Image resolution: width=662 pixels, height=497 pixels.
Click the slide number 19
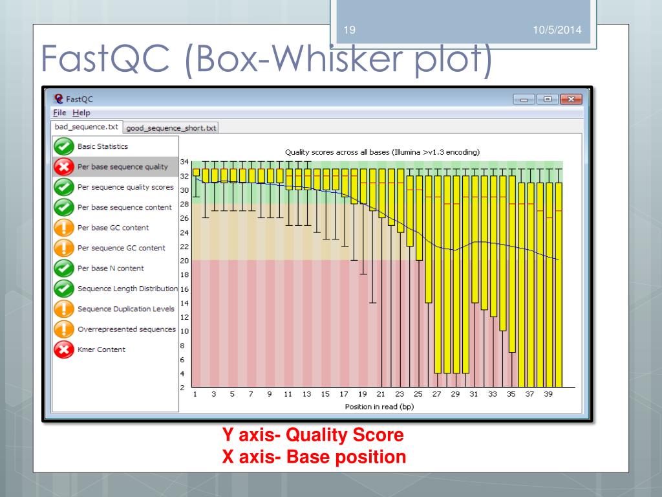pyautogui.click(x=350, y=30)
